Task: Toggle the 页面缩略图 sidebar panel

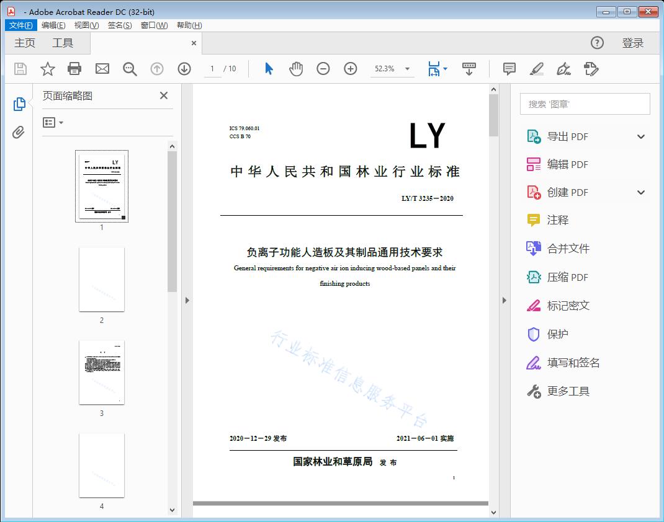Action: pyautogui.click(x=19, y=104)
